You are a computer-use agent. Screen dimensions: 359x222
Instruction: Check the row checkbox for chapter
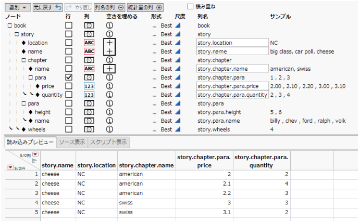pyautogui.click(x=69, y=60)
